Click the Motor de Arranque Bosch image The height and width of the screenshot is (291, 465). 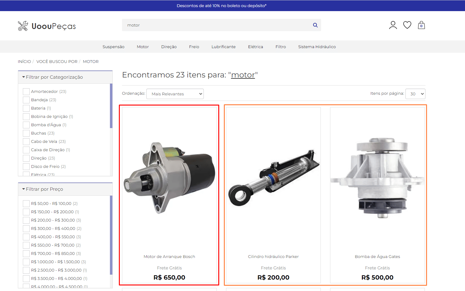coord(169,178)
